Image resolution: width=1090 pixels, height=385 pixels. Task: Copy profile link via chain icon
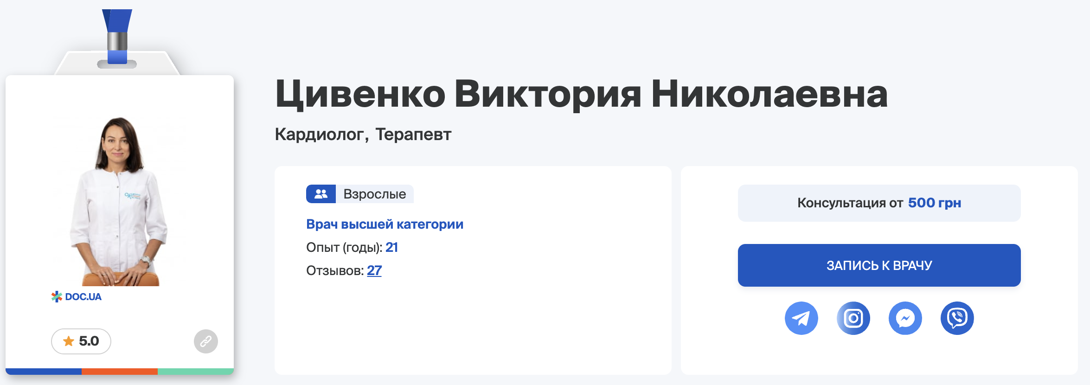pyautogui.click(x=206, y=341)
